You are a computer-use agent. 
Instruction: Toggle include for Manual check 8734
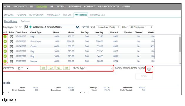click(5, 61)
